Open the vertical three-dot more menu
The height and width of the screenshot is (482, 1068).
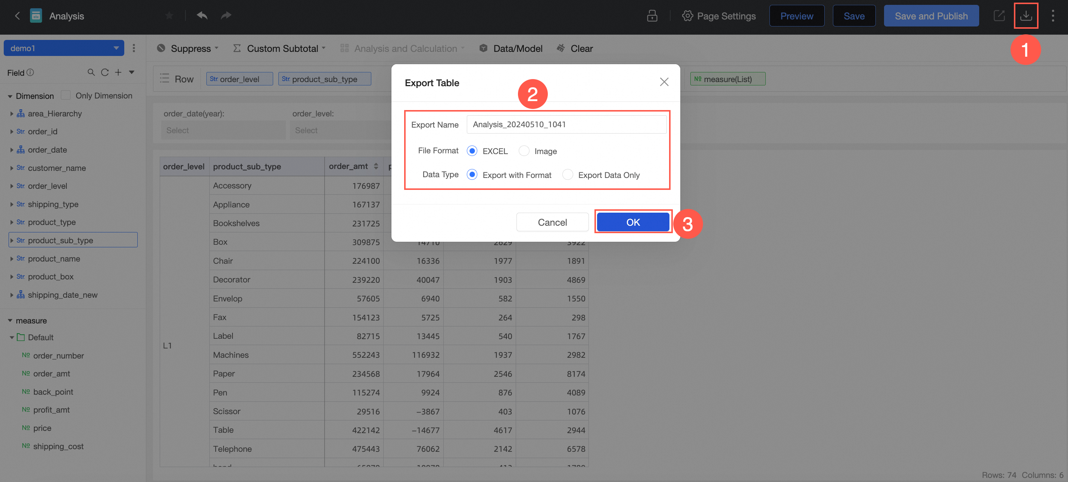(x=1053, y=16)
